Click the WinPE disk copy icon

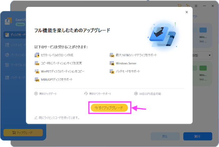[x=37, y=71]
